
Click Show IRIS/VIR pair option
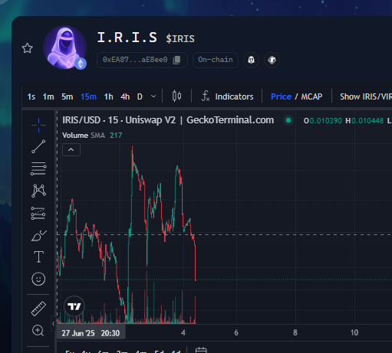coord(366,96)
